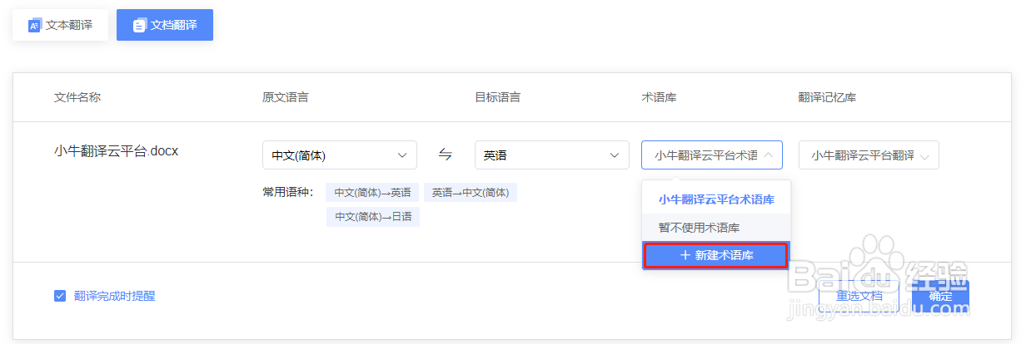The height and width of the screenshot is (344, 1026).
Task: Pick the 中文(简体)→日语 common language pair
Action: click(373, 217)
